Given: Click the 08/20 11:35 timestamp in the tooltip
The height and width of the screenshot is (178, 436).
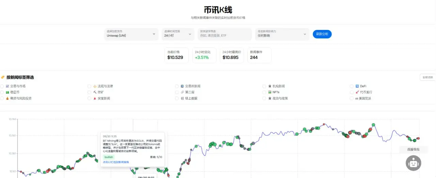Looking at the screenshot, I should point(110,136).
